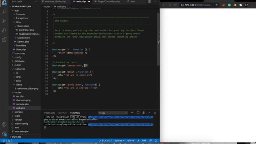Open the Accounts icon in activity bar
This screenshot has height=144, width=256.
pos(4,124)
